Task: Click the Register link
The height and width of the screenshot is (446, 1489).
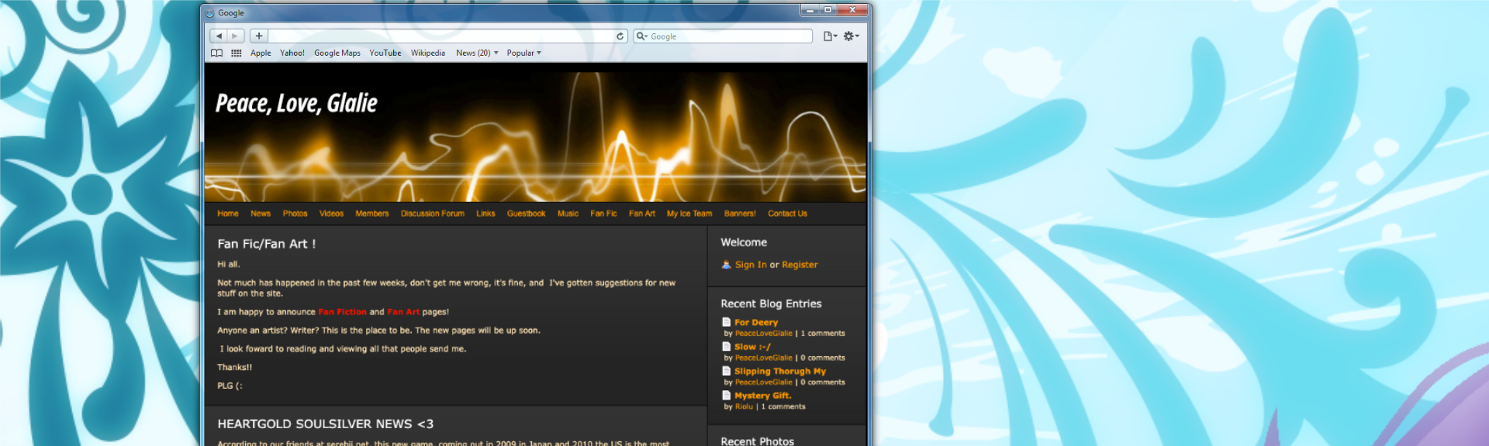Action: coord(800,265)
